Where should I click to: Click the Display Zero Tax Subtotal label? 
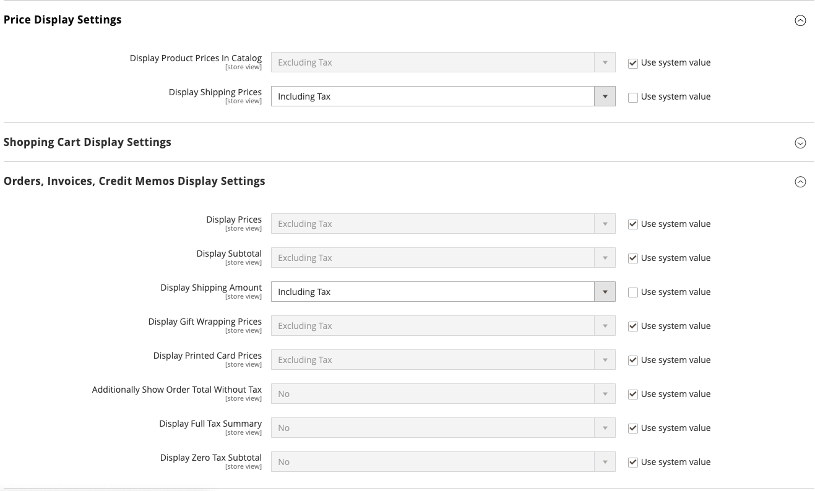tap(211, 458)
